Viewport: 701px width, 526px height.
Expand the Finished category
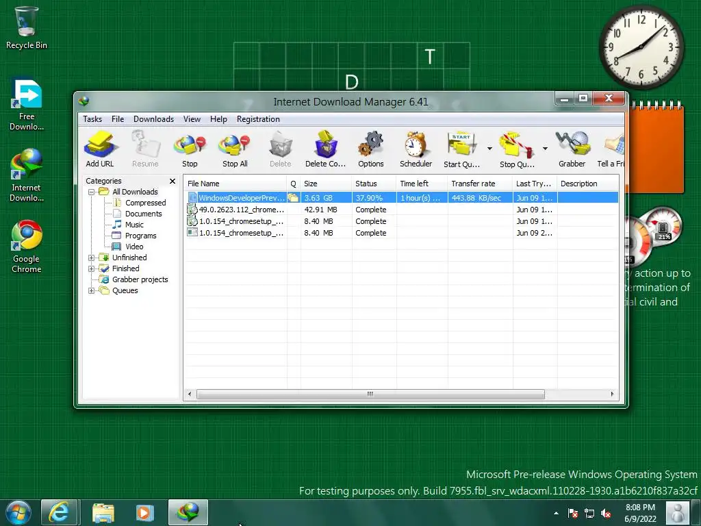coord(91,268)
